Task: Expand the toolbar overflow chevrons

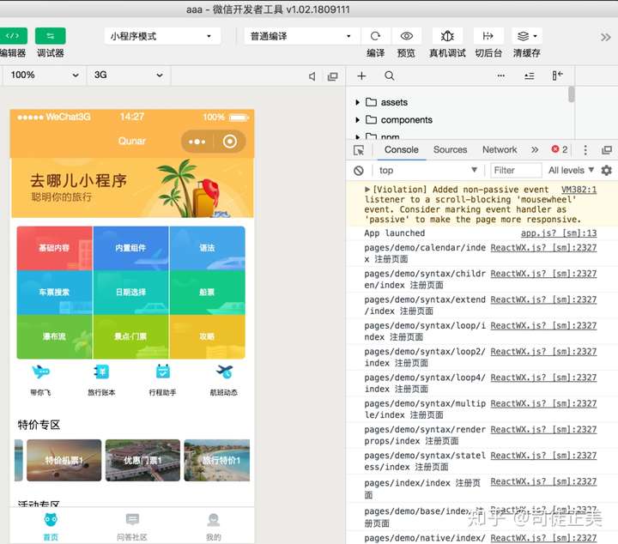Action: [605, 38]
